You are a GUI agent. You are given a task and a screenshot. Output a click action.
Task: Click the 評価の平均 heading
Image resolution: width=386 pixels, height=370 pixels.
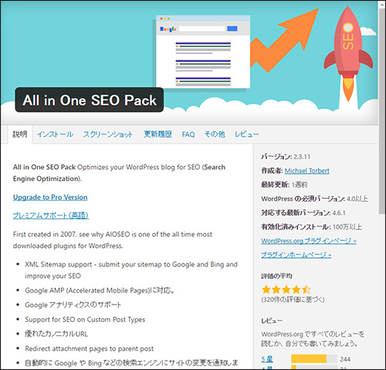pyautogui.click(x=276, y=277)
